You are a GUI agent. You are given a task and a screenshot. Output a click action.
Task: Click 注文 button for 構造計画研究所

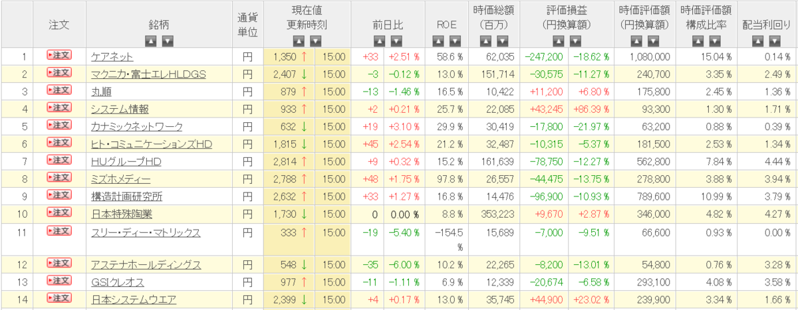click(x=59, y=194)
